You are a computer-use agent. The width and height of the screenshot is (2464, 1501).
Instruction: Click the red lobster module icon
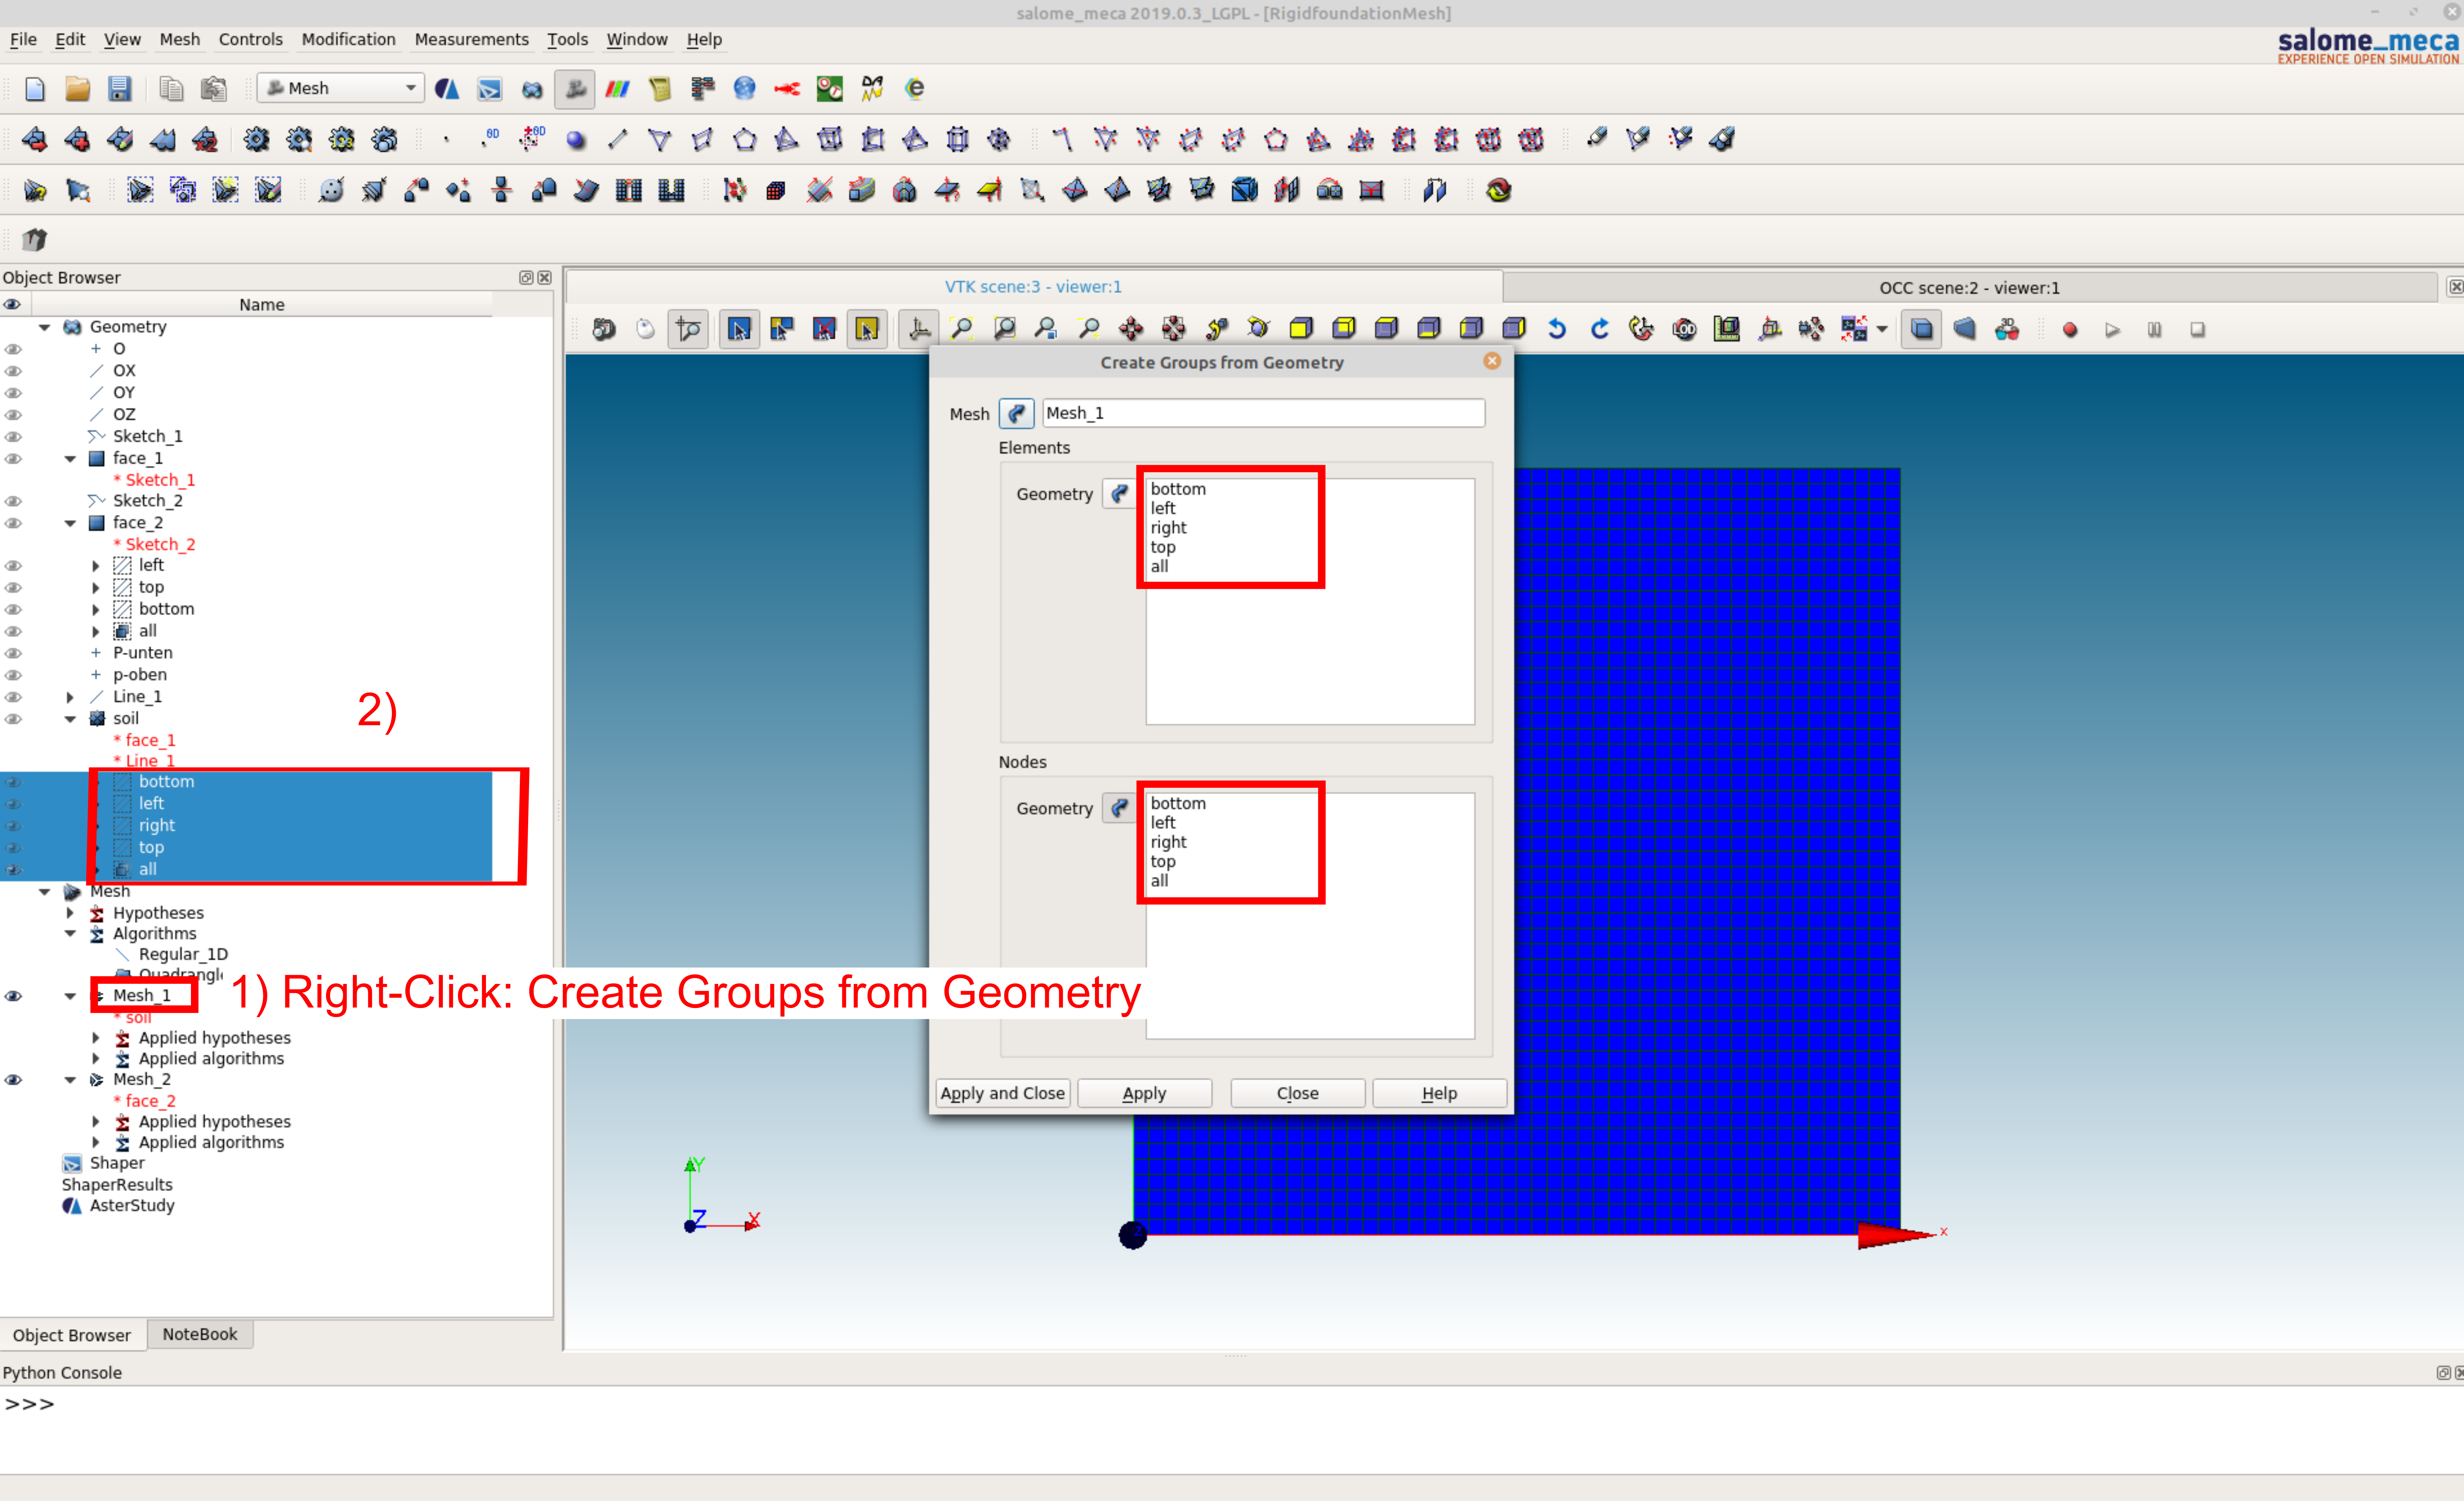[x=787, y=89]
